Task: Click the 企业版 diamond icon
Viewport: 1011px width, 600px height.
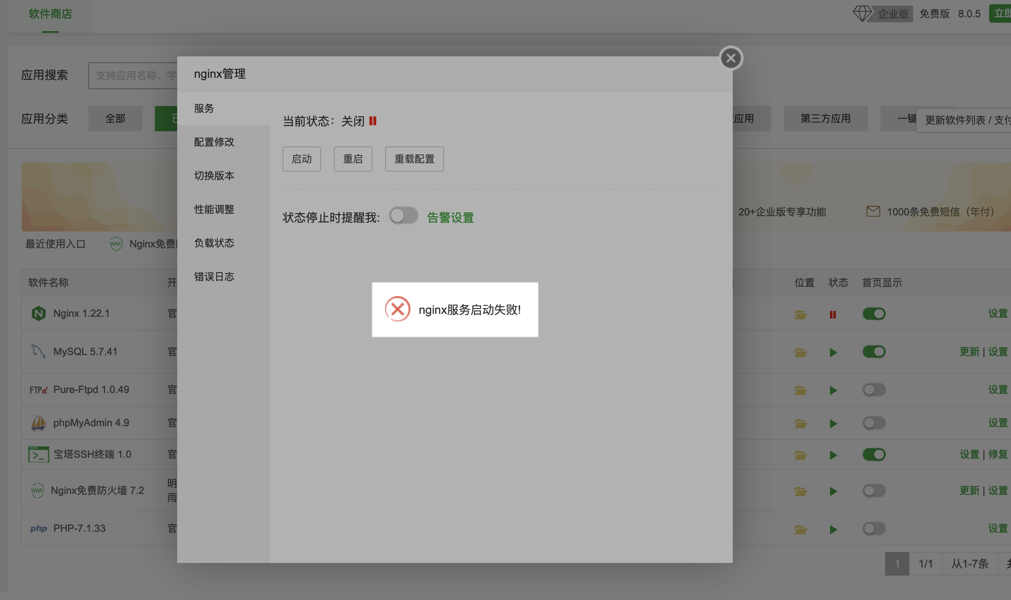Action: coord(862,14)
